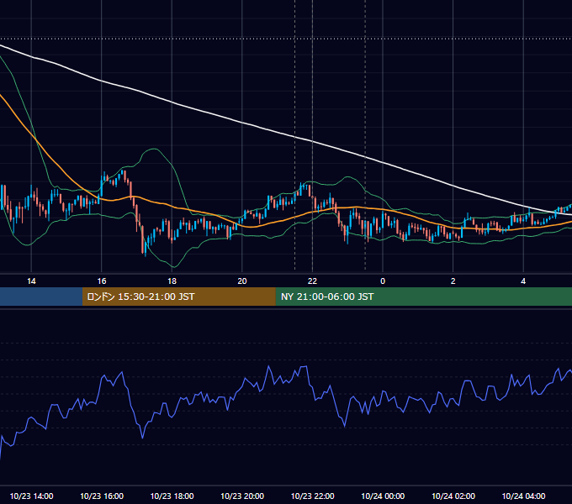
Task: Click the 10/23 18:00 date label
Action: pos(172,496)
